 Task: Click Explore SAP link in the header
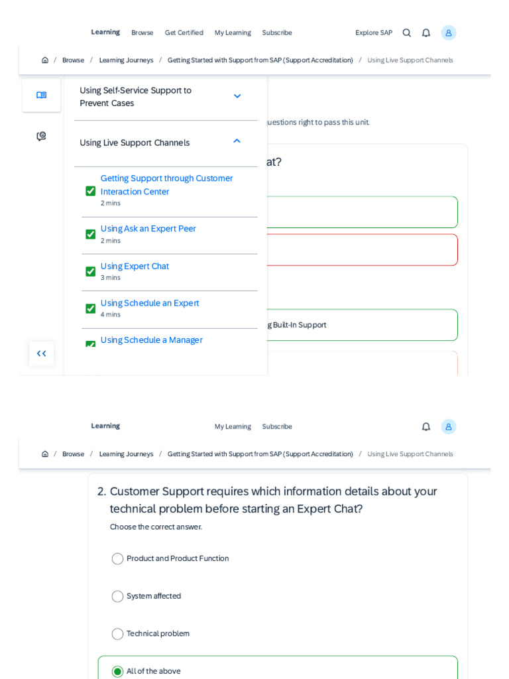click(374, 33)
